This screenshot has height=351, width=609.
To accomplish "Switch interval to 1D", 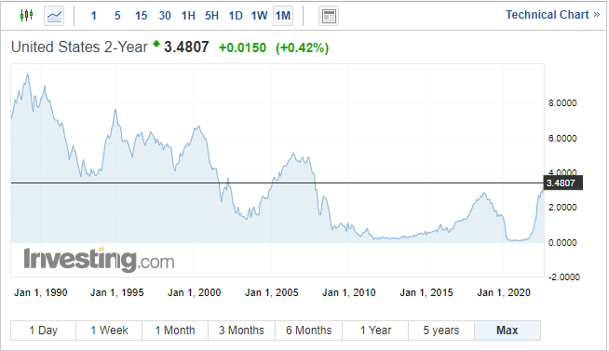I will tap(236, 16).
